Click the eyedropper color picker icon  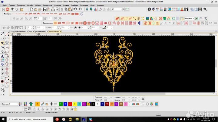(x=43, y=104)
